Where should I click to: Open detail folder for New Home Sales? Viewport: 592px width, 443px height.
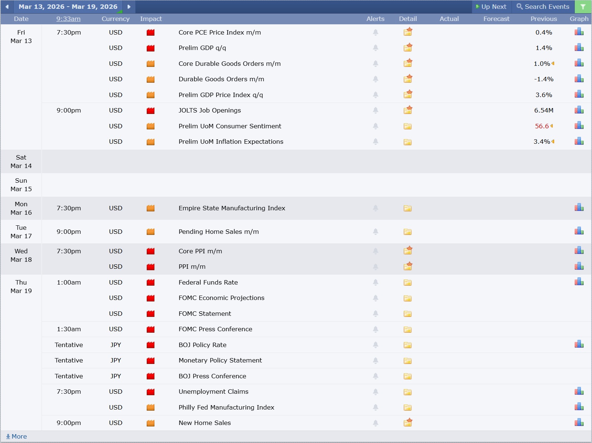tap(407, 423)
